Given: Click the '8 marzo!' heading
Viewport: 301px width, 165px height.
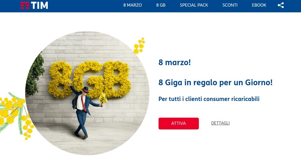Looking at the screenshot, I should (x=174, y=62).
